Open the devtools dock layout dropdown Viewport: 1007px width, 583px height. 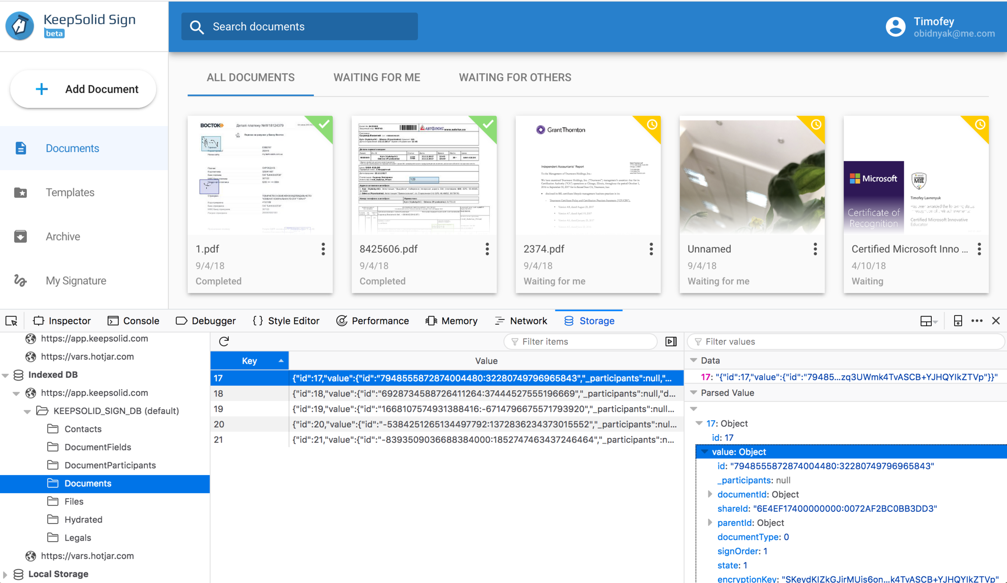click(928, 321)
